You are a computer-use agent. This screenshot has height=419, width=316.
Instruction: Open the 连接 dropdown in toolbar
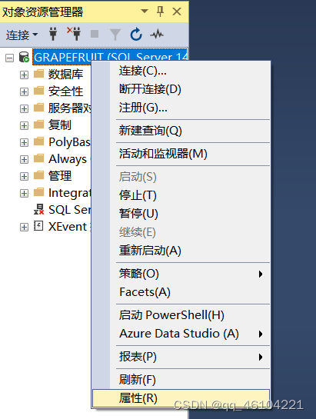tap(22, 35)
